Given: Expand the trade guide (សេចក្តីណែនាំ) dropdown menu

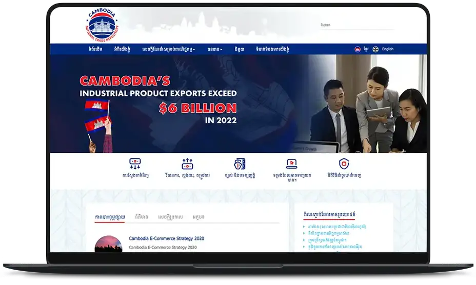Looking at the screenshot, I should [x=168, y=49].
